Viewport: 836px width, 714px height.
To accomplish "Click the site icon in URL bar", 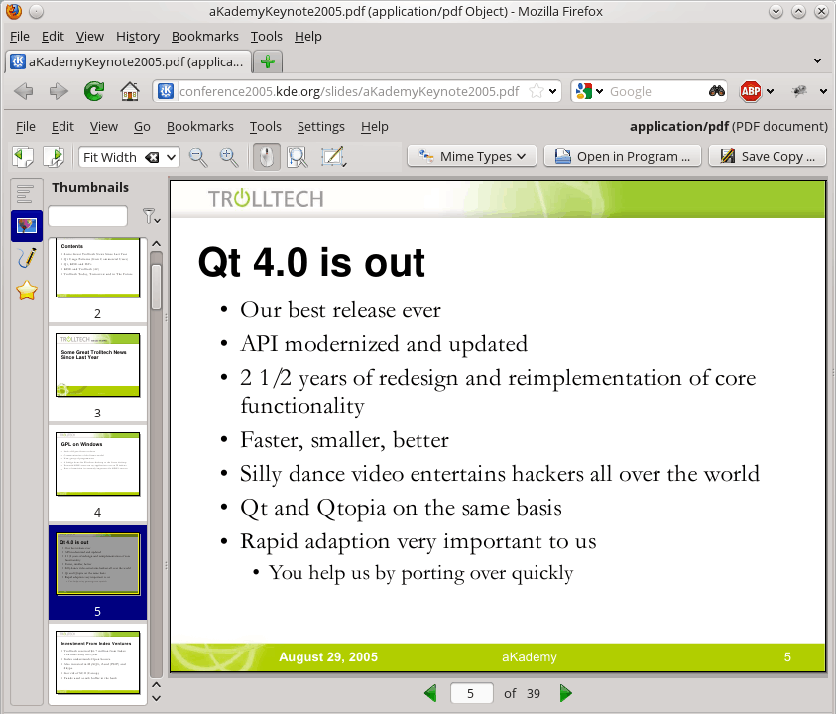I will (x=166, y=91).
